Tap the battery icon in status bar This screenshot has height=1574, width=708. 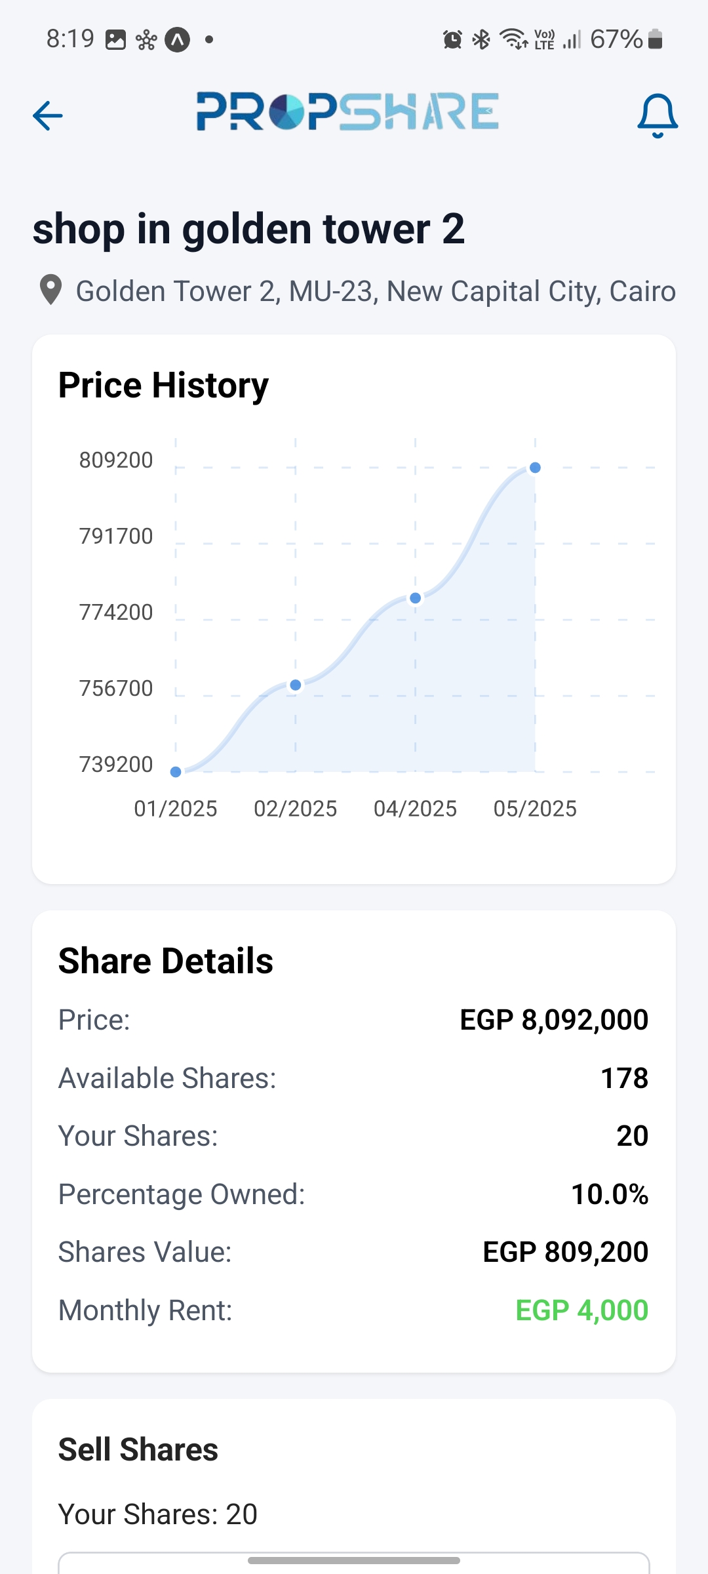(x=655, y=40)
